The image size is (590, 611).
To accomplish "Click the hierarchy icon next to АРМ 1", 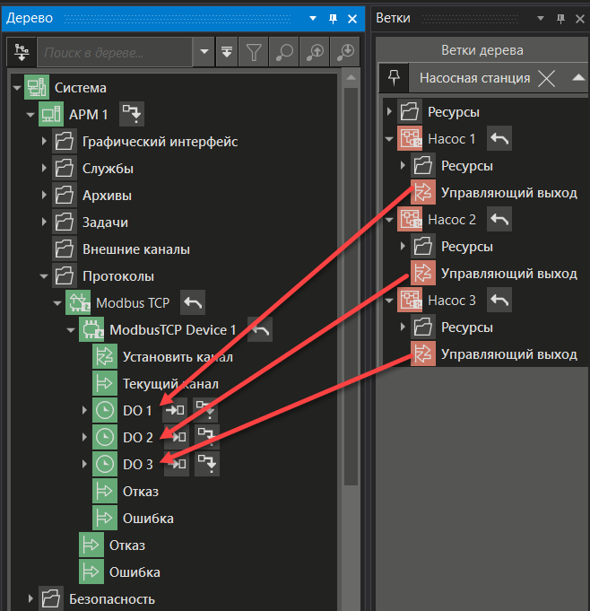I will click(131, 115).
